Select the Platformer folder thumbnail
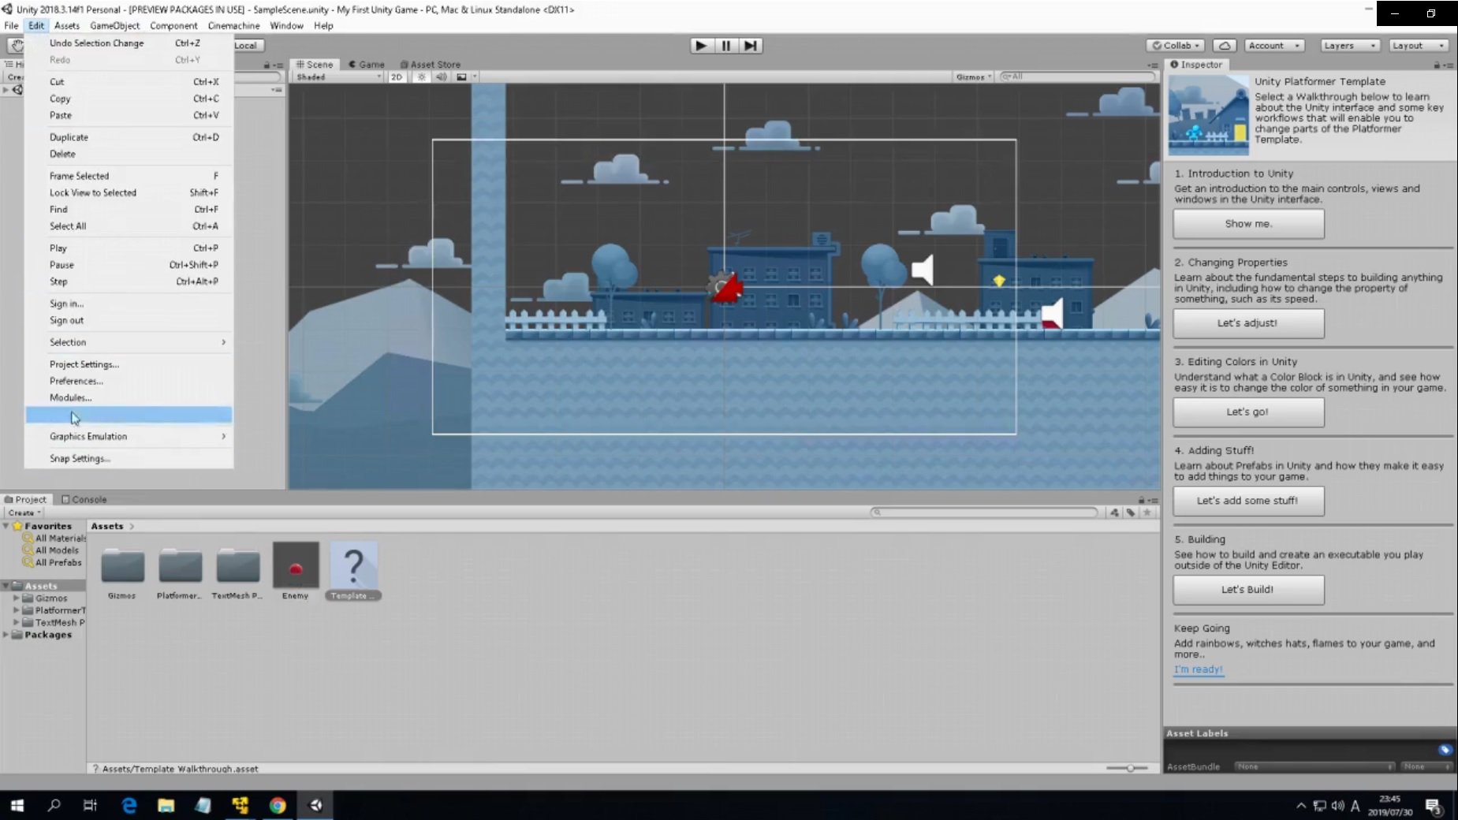The height and width of the screenshot is (820, 1458). click(180, 566)
